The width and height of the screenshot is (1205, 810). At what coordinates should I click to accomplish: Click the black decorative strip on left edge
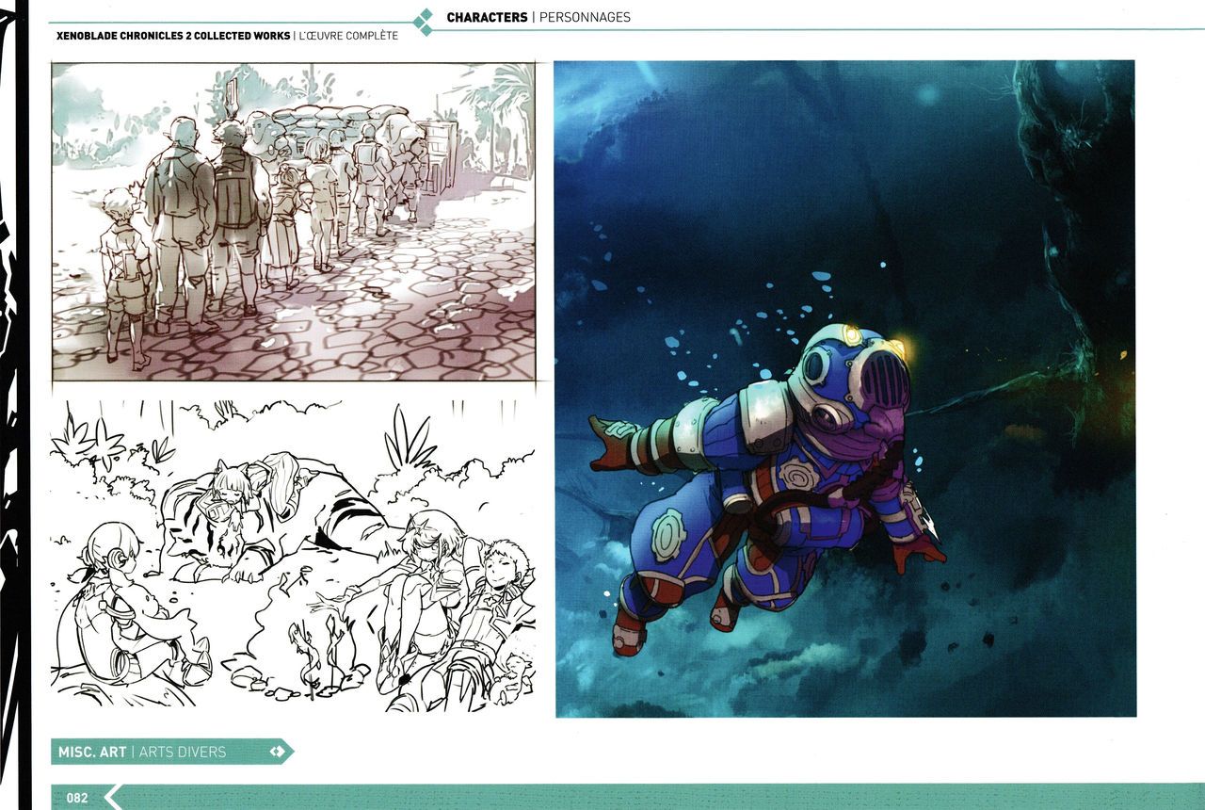(13, 405)
